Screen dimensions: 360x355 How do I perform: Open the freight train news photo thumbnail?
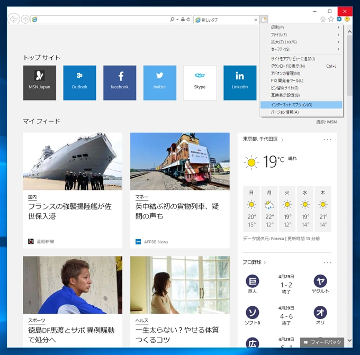tap(180, 161)
